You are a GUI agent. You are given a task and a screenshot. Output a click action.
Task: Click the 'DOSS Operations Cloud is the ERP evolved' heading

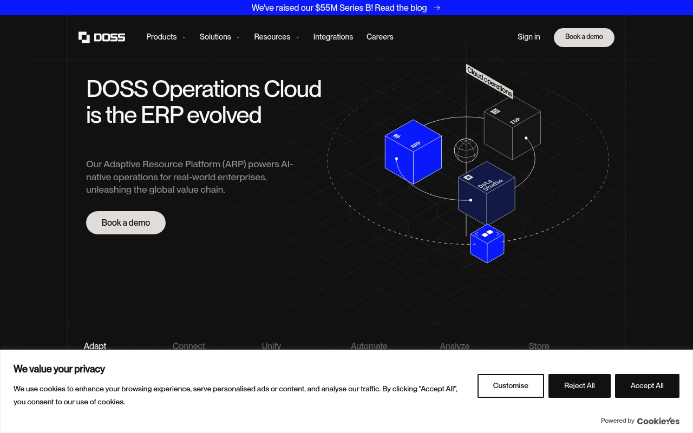[x=204, y=102]
